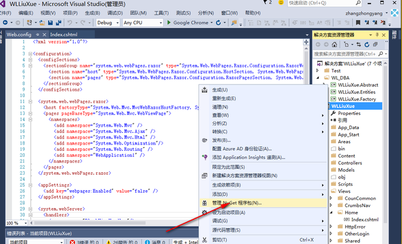
Task: Toggle auto-hide pin of Solution Explorer panel
Action: (x=377, y=35)
